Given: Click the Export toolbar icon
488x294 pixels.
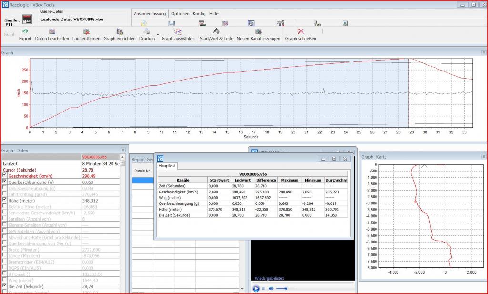Looking at the screenshot, I should point(25,31).
